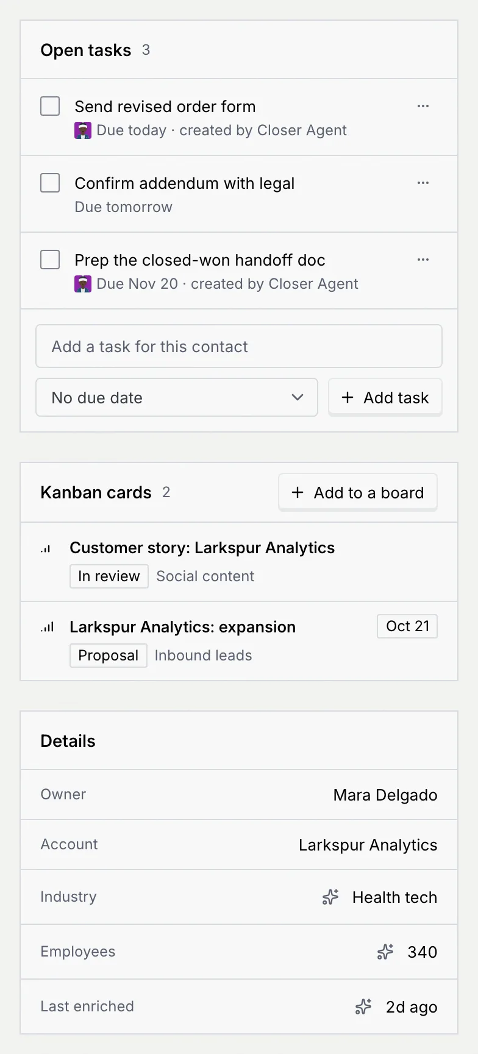Click the Oct 21 date badge

[x=407, y=626]
